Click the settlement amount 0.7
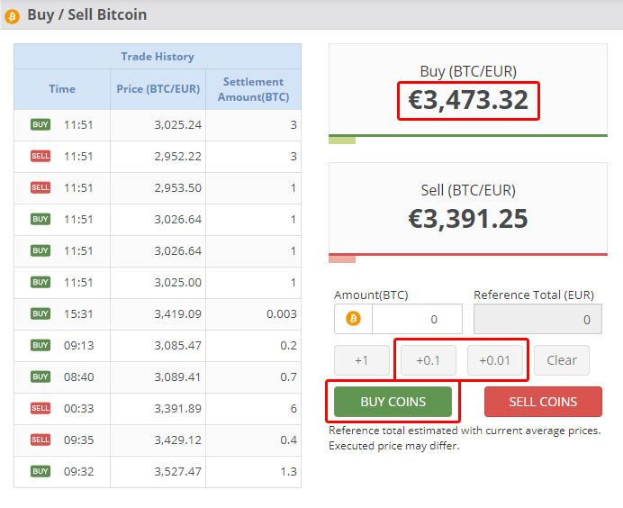 pyautogui.click(x=288, y=376)
